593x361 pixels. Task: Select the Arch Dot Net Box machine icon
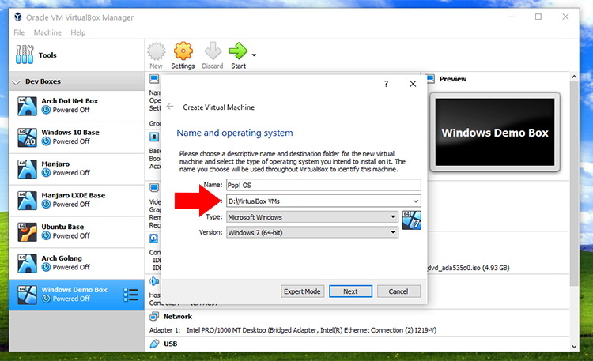[27, 106]
